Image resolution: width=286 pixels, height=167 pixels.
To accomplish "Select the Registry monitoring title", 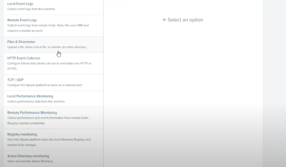I will 22,134.
